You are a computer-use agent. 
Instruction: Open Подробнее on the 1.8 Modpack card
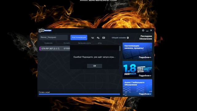coord(145,76)
